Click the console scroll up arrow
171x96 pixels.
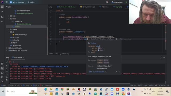tap(7, 66)
